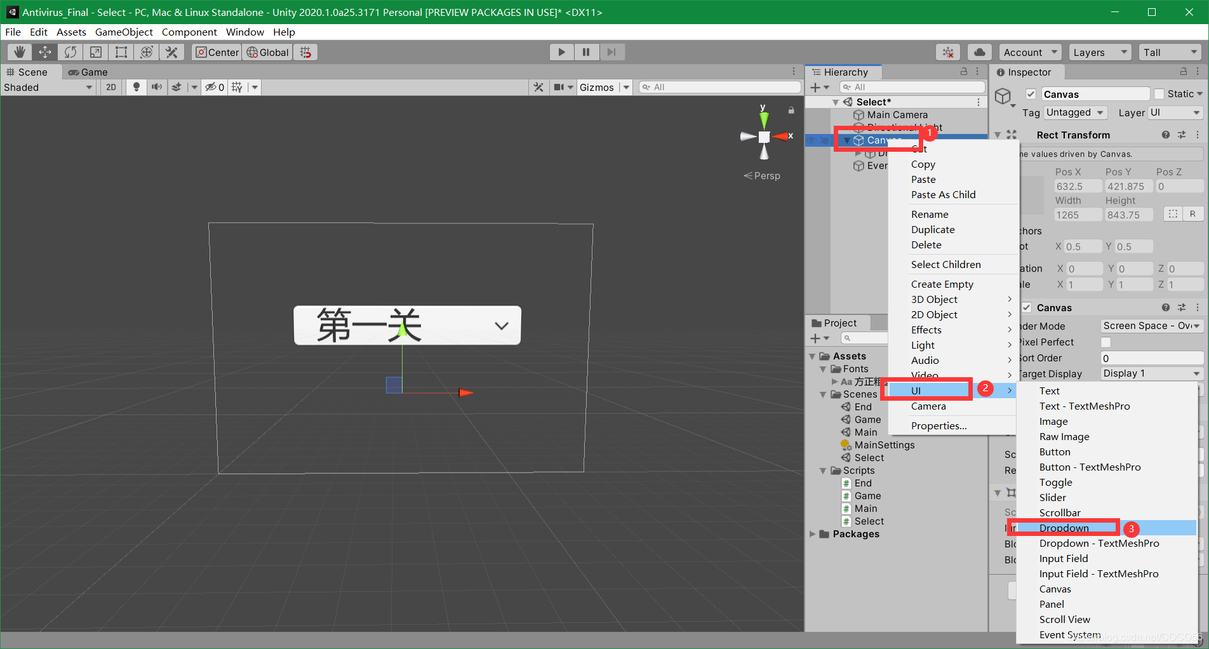This screenshot has height=649, width=1209.
Task: Click the Account button
Action: click(x=1029, y=52)
